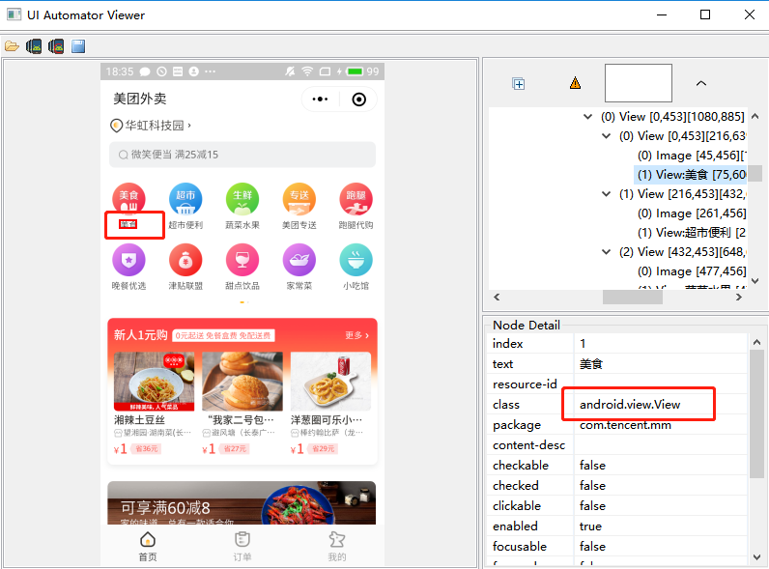Click 更多 link in 新人1元购 banner
This screenshot has height=569, width=769.
pos(356,335)
